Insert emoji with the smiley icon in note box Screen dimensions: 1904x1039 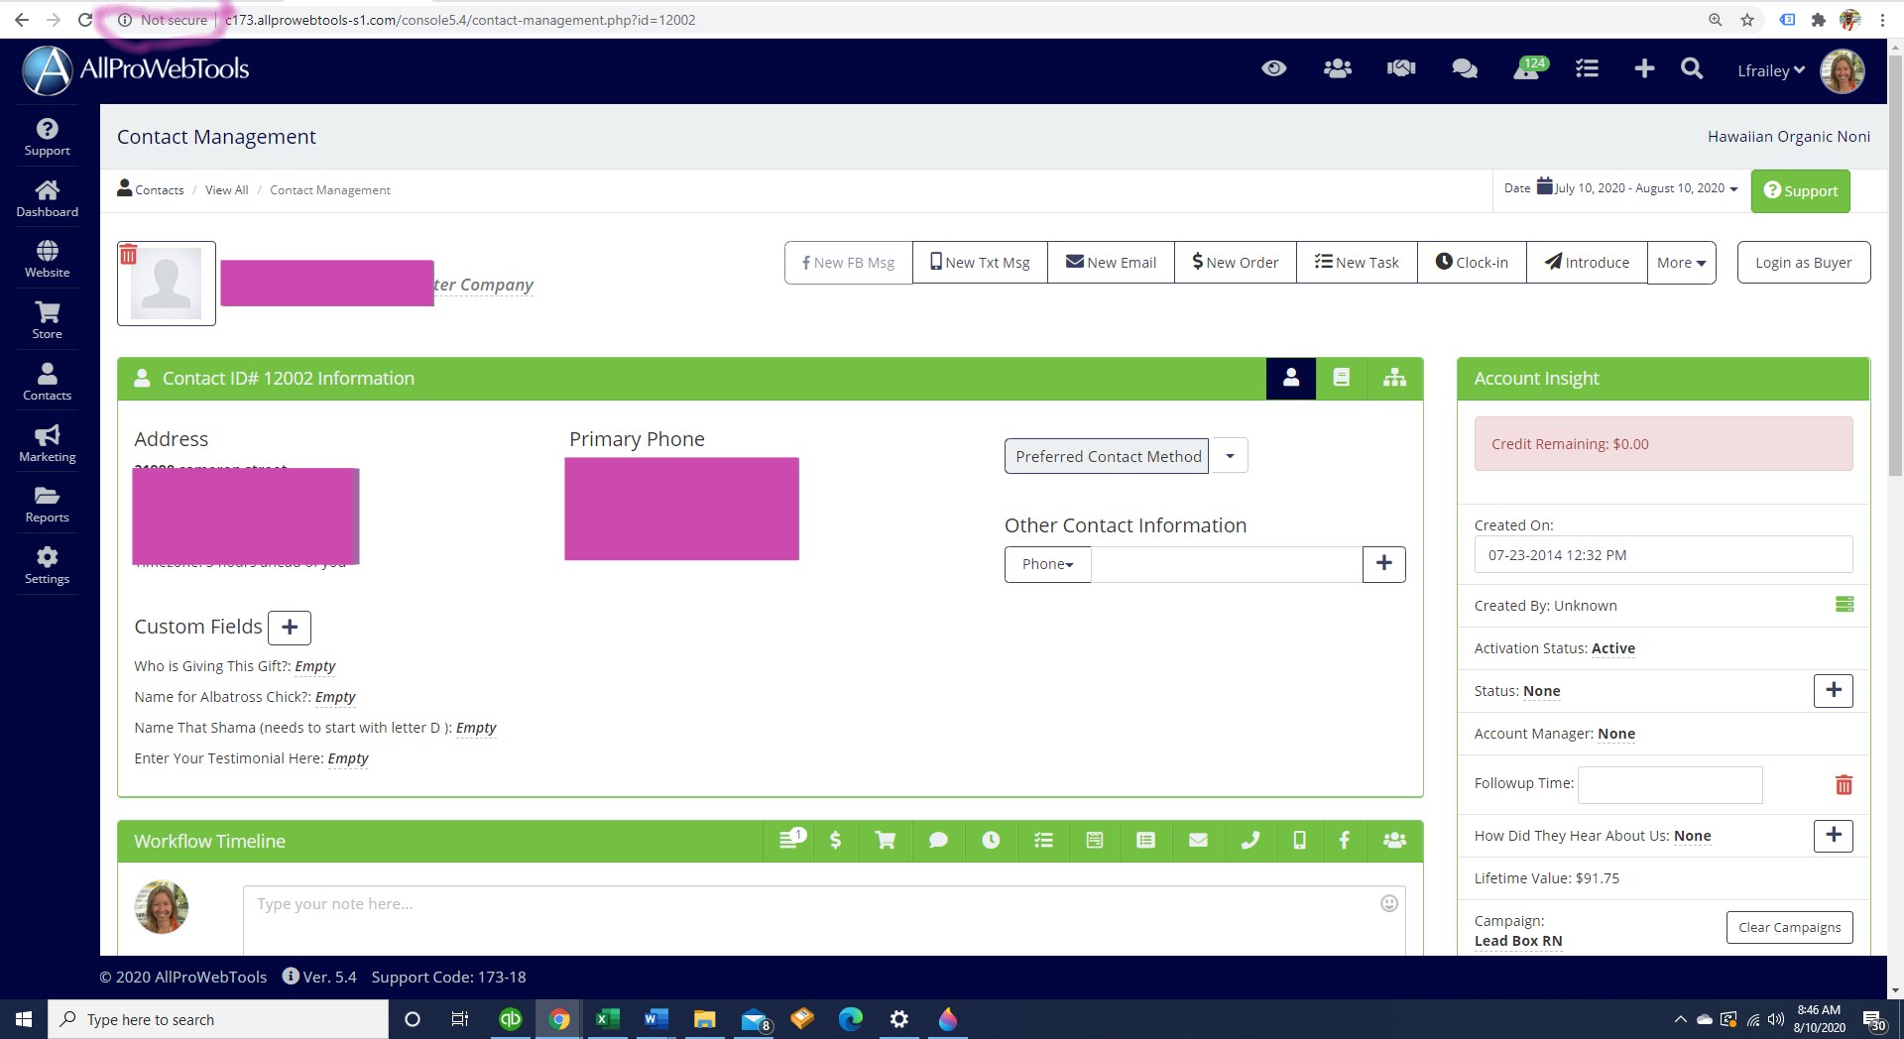click(1389, 903)
